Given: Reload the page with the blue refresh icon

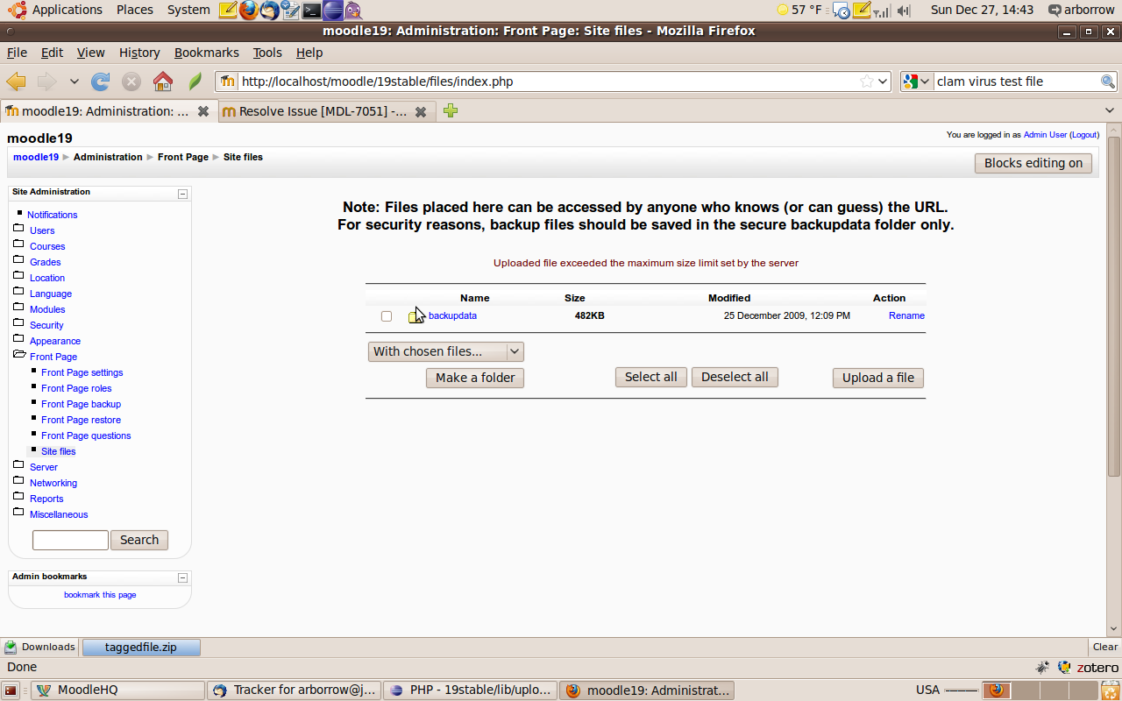Looking at the screenshot, I should 101,81.
